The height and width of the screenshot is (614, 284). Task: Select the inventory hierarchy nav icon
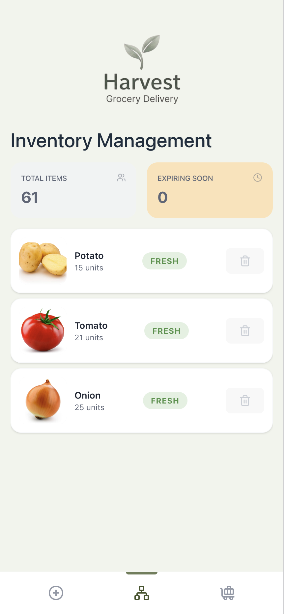[x=142, y=593]
